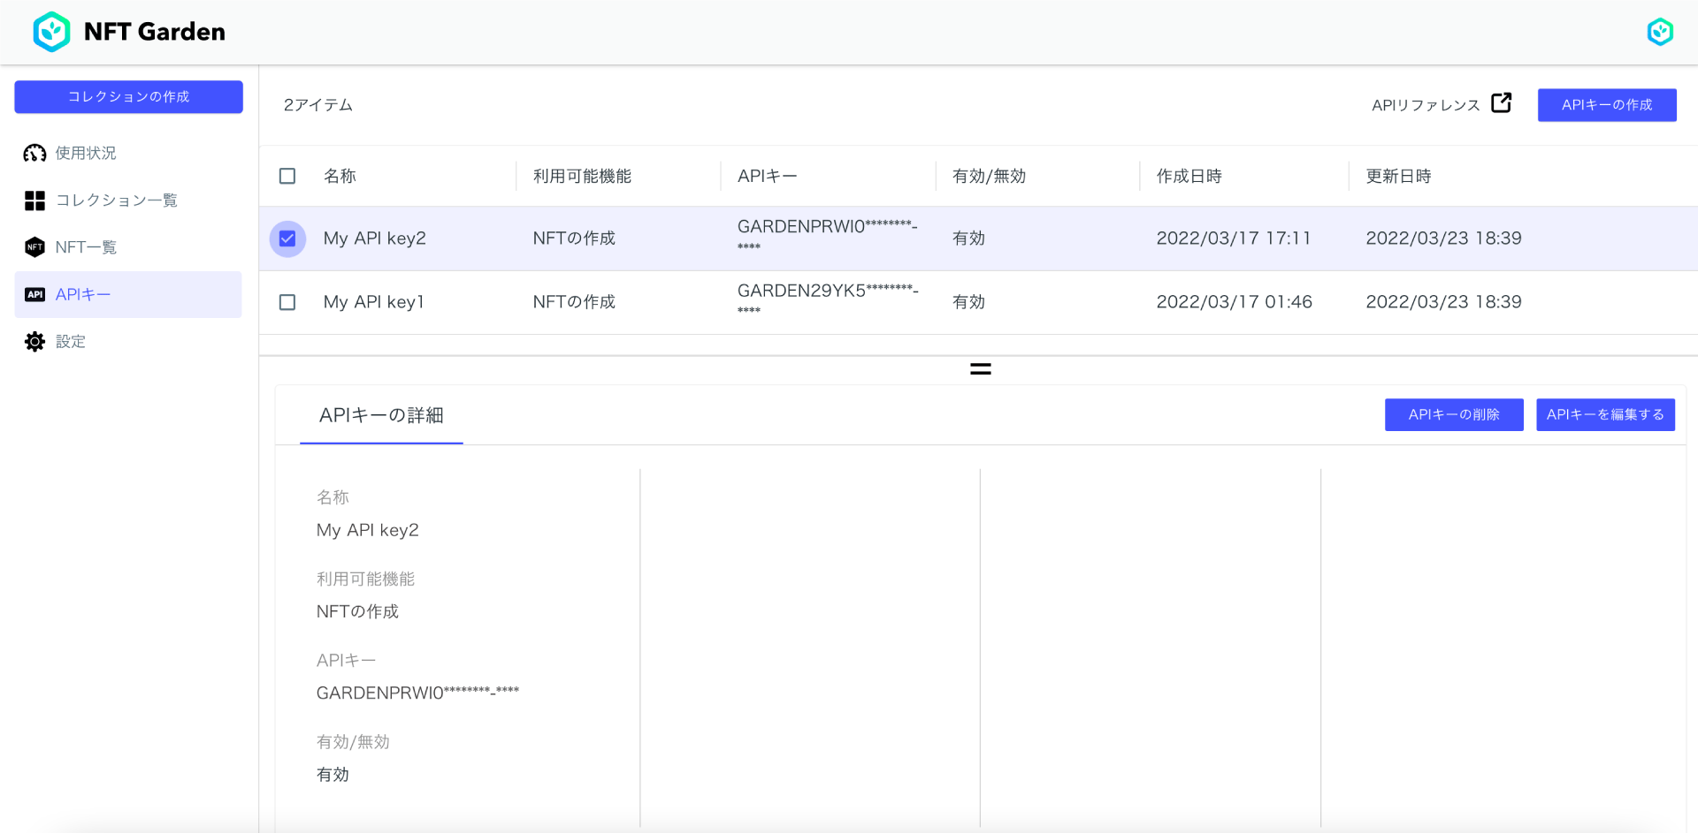1698x833 pixels.
Task: Click NFTの作成 value in details panel
Action: (357, 611)
